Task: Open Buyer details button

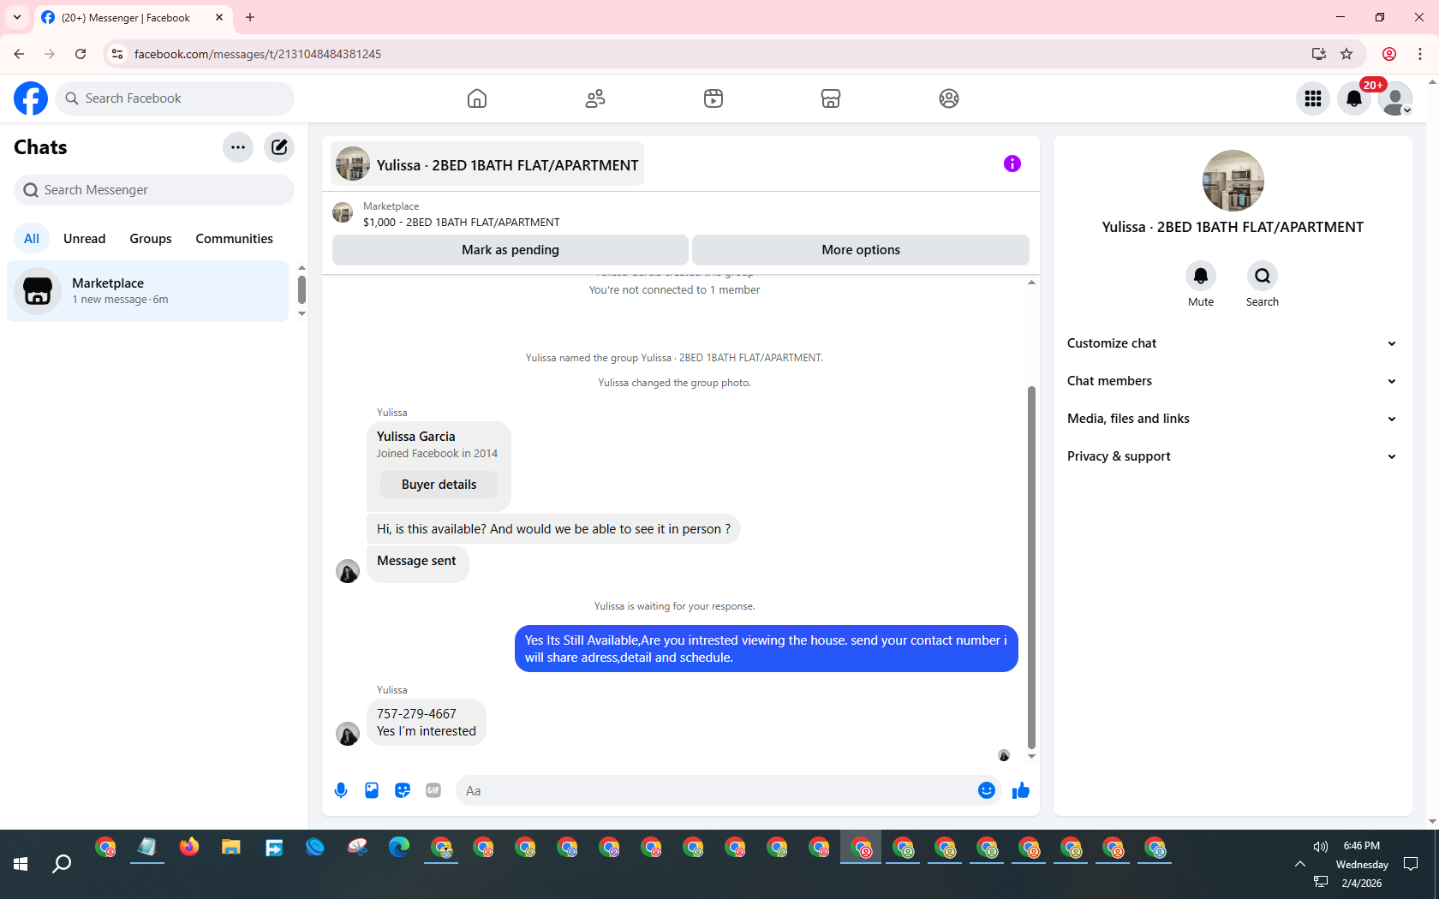Action: point(439,485)
